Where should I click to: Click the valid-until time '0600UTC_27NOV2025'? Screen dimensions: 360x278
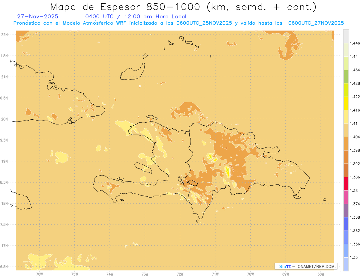(x=316, y=23)
